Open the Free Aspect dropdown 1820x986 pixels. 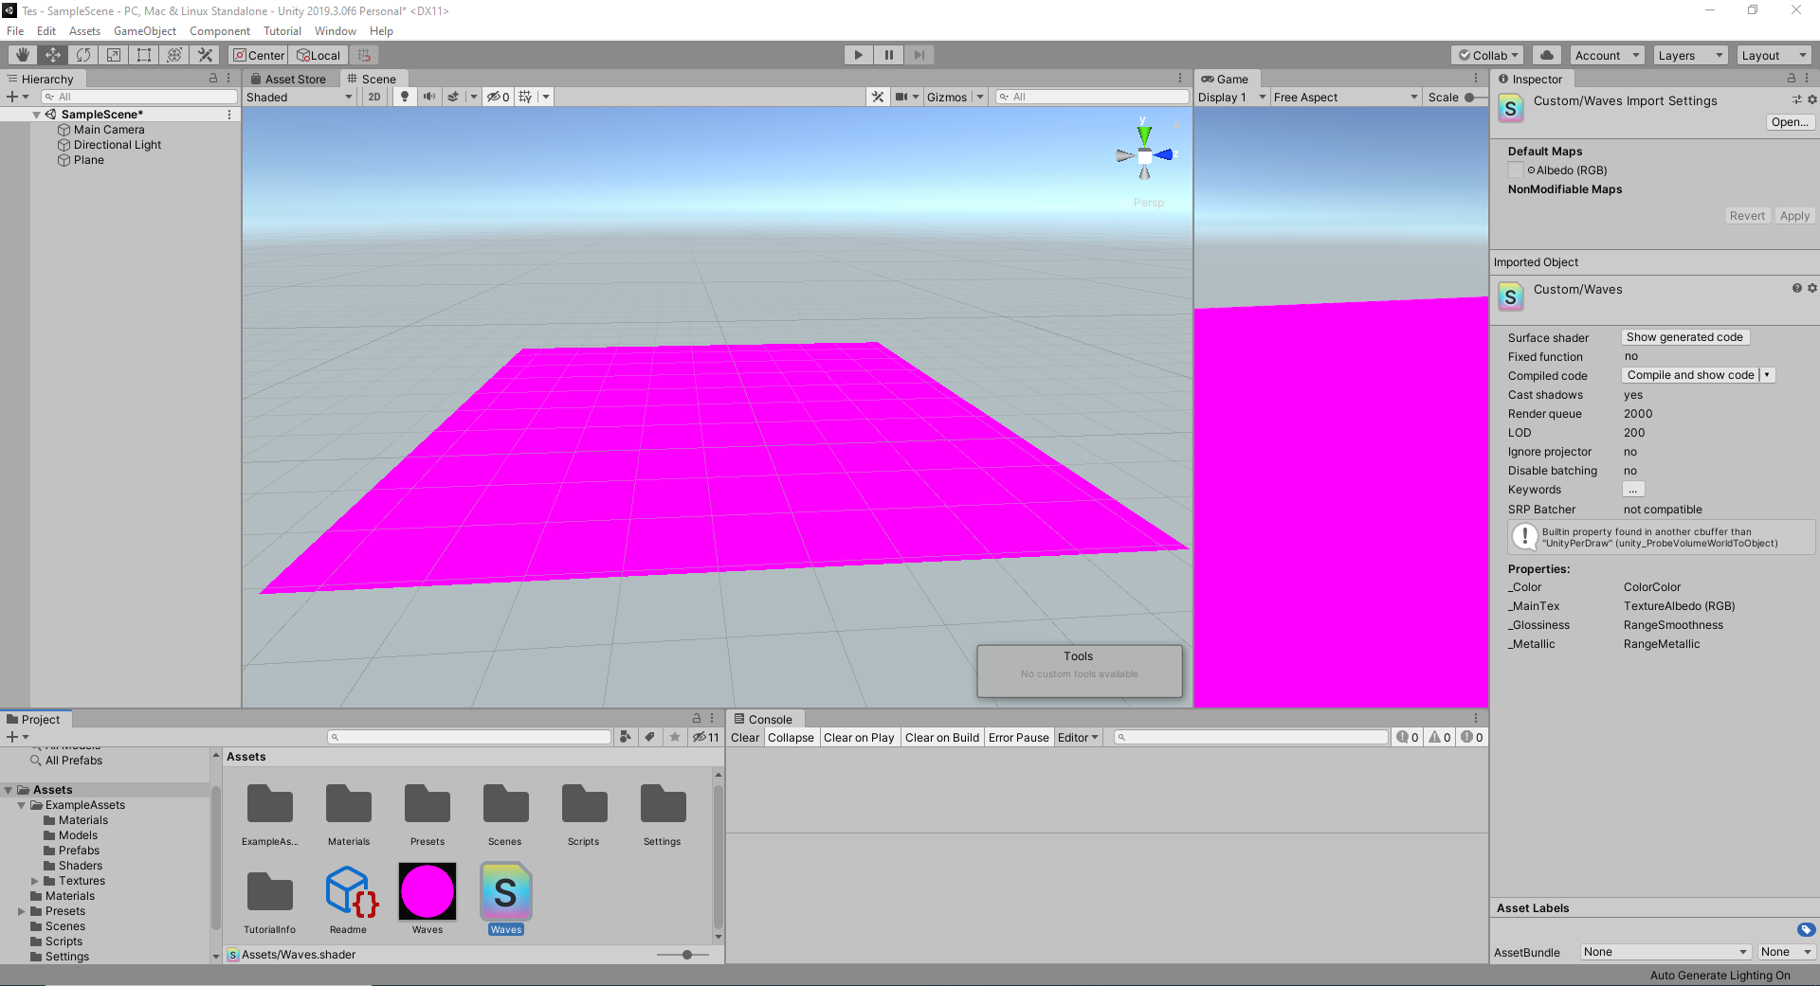(1345, 97)
